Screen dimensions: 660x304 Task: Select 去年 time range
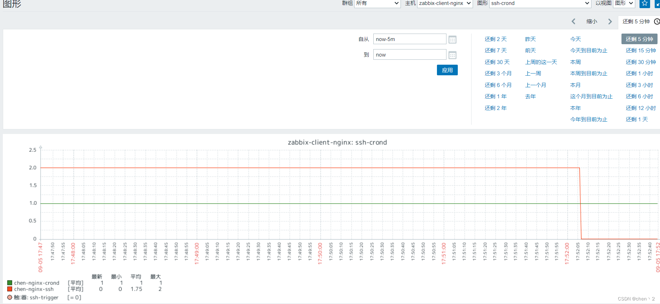[x=530, y=97]
